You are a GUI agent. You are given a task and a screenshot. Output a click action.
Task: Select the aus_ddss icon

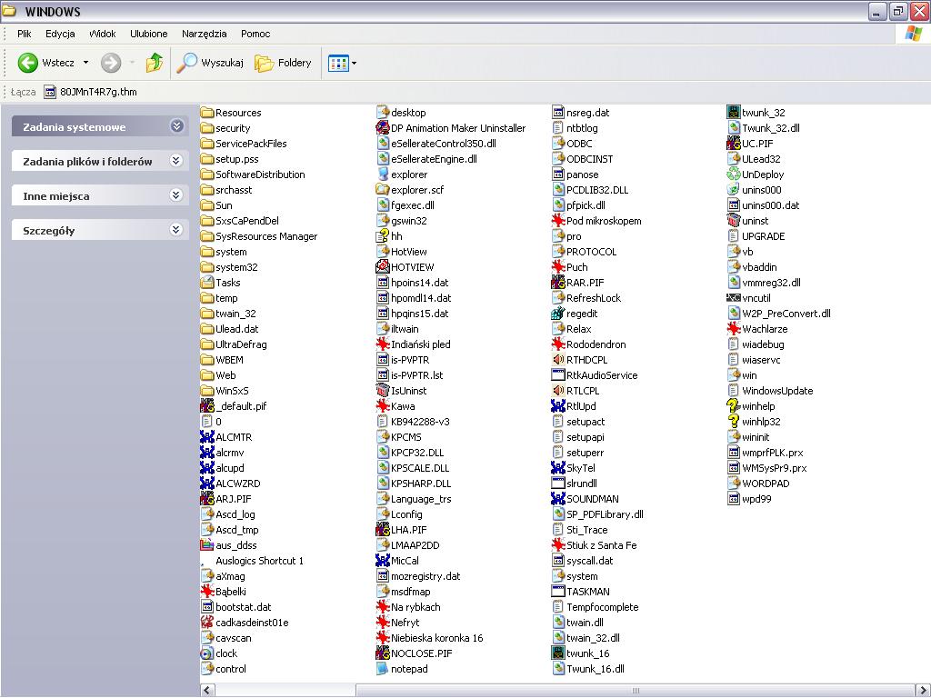206,545
